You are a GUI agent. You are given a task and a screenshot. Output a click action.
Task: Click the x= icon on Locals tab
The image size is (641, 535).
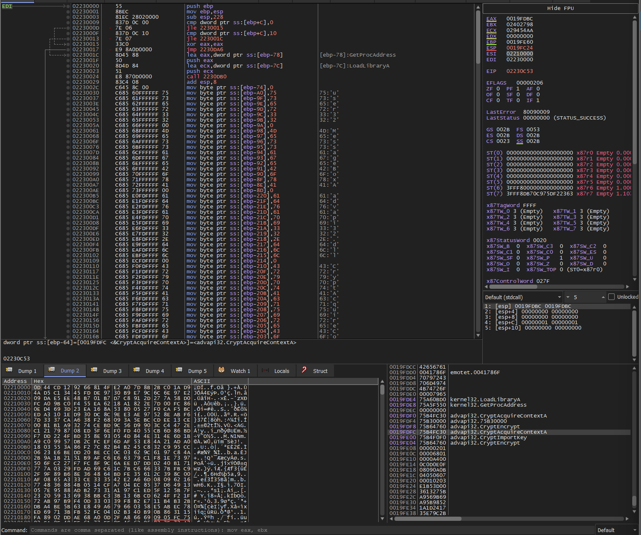pyautogui.click(x=265, y=370)
